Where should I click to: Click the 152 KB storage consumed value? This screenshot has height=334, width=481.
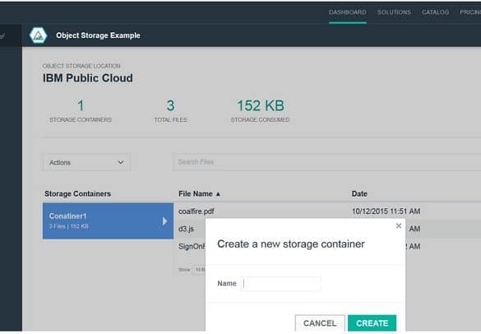pyautogui.click(x=261, y=105)
